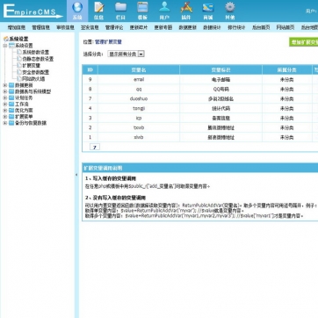Viewport: 318px width, 318px height.
Task: Click the 备案信息 identifier cell
Action: (x=220, y=118)
